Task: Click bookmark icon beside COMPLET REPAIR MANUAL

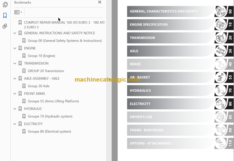Action: [x=20, y=22]
